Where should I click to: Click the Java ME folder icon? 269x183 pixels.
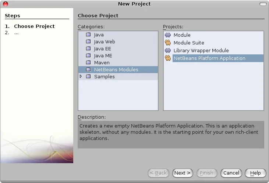tap(88, 55)
